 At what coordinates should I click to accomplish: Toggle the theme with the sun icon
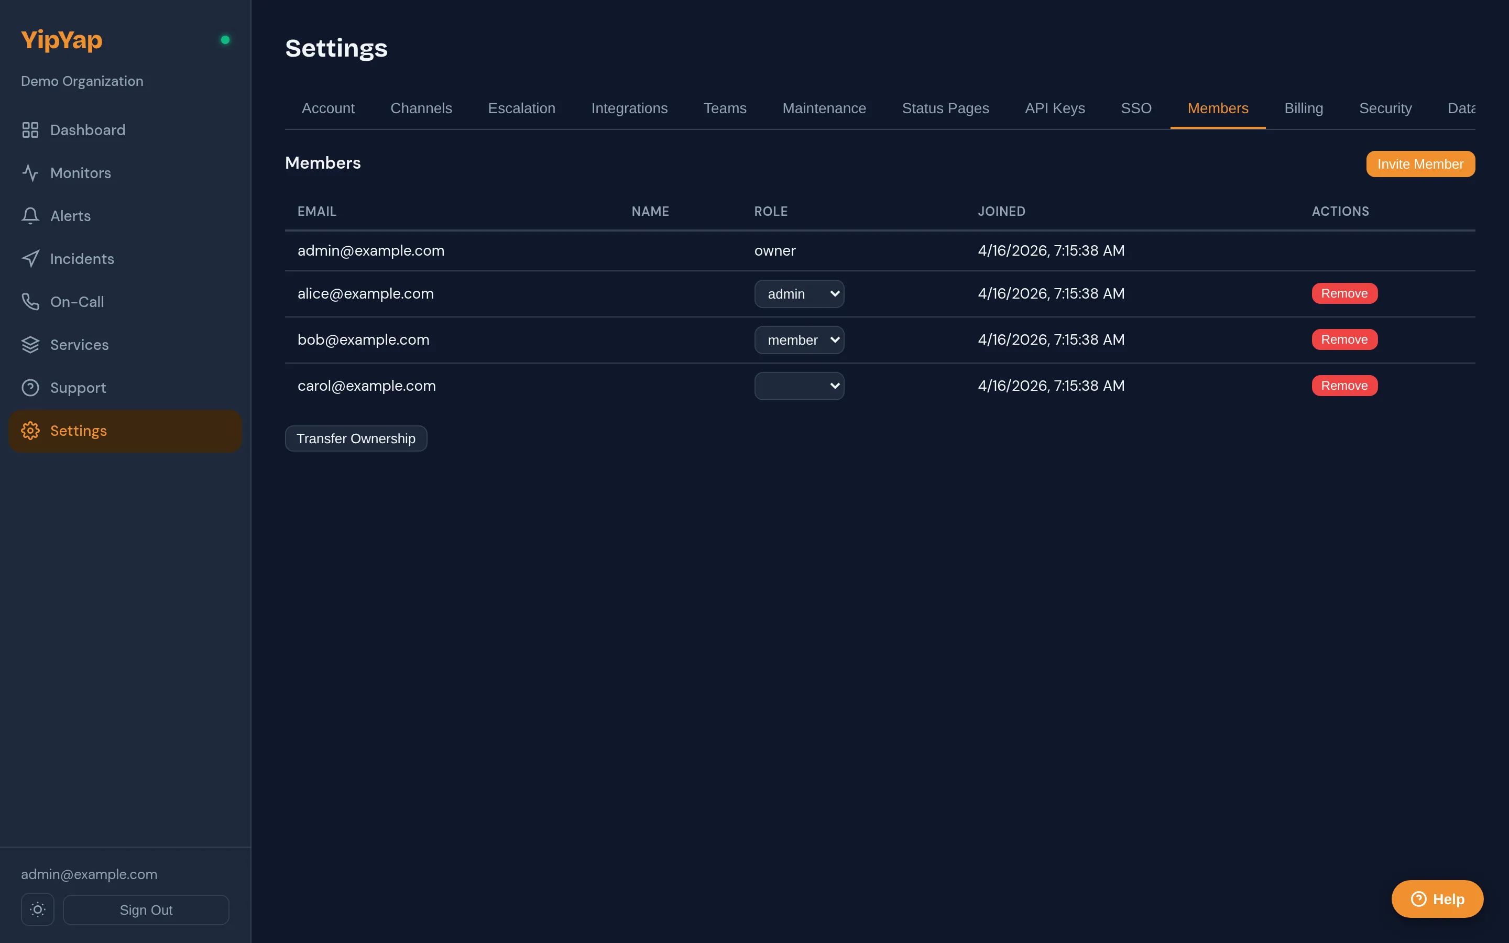[37, 909]
